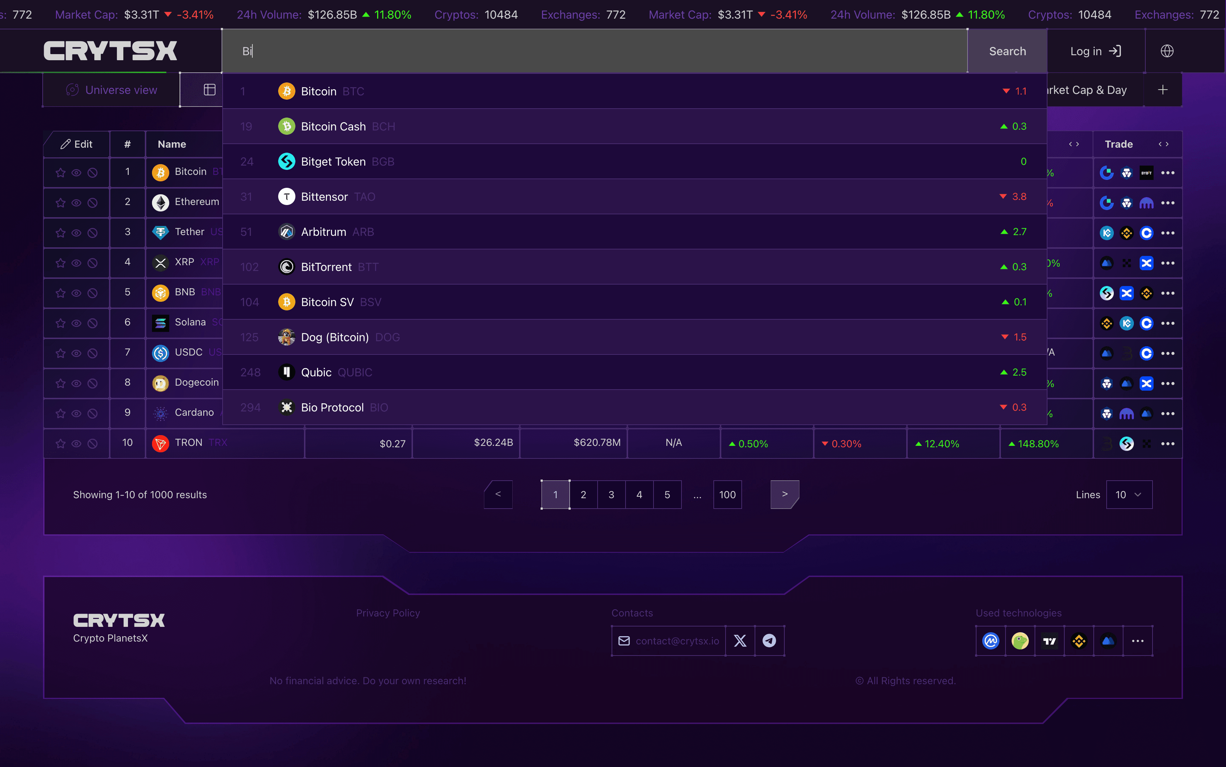Click TradingView icon in Used technologies
The height and width of the screenshot is (767, 1226).
coord(1050,641)
